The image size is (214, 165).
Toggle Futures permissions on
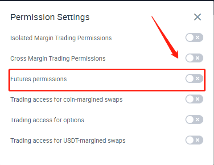(194, 78)
